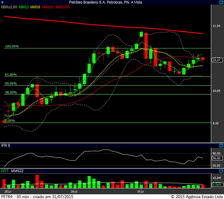Select the BB9±2,00 Bollinger indicator label

pyautogui.click(x=9, y=7)
